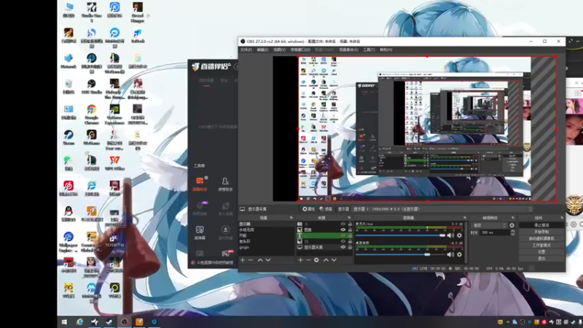Open 桌面音频 audio settings gear
Viewport: 583px width, 328px height.
point(460,254)
